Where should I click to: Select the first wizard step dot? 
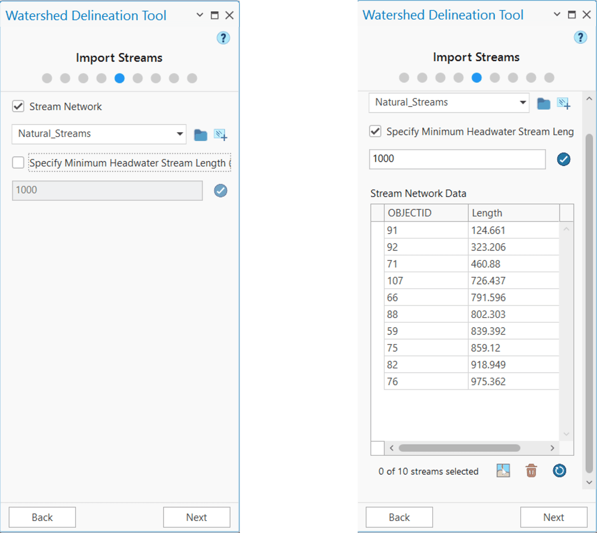point(47,78)
